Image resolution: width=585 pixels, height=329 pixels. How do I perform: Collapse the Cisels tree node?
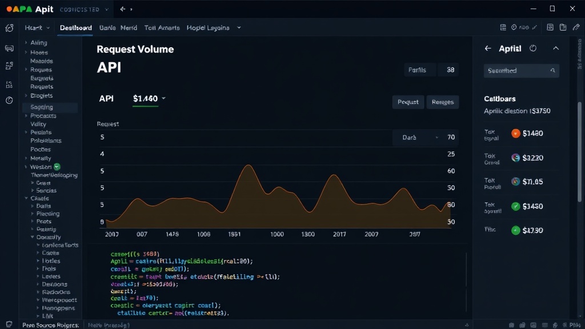(26, 198)
